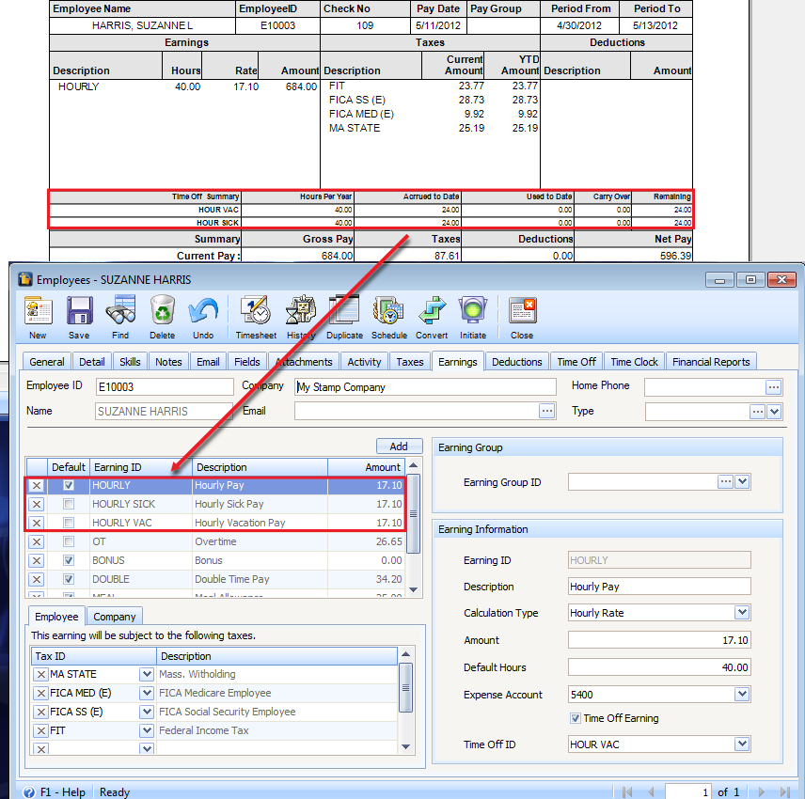Open the Earning Group ID ellipsis lookup

(725, 482)
